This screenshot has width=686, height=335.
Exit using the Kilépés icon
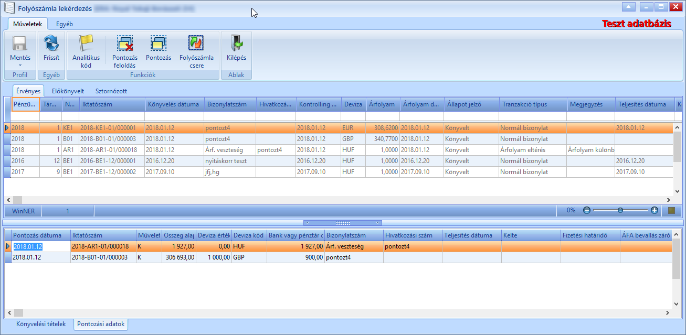pyautogui.click(x=236, y=43)
